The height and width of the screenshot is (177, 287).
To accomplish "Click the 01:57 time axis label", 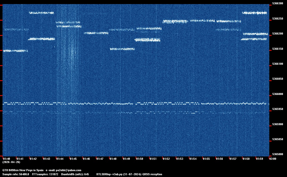I will (233, 159).
